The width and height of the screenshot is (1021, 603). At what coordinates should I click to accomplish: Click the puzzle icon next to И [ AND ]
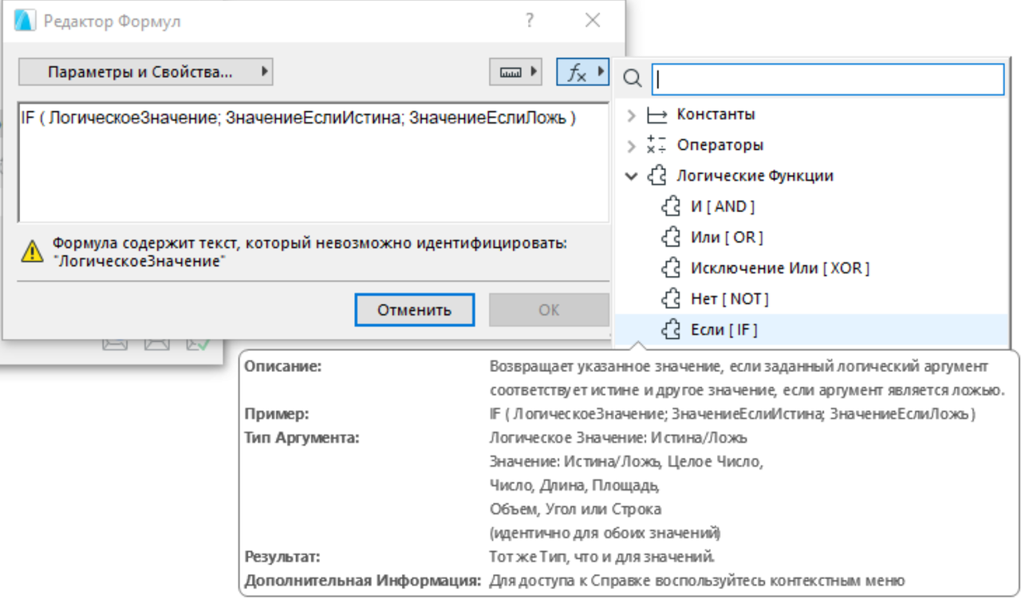click(x=672, y=207)
